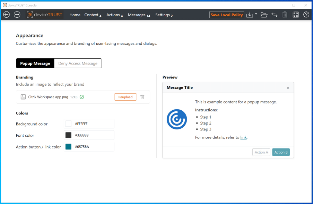Open the Context menu
The width and height of the screenshot is (313, 204).
93,15
